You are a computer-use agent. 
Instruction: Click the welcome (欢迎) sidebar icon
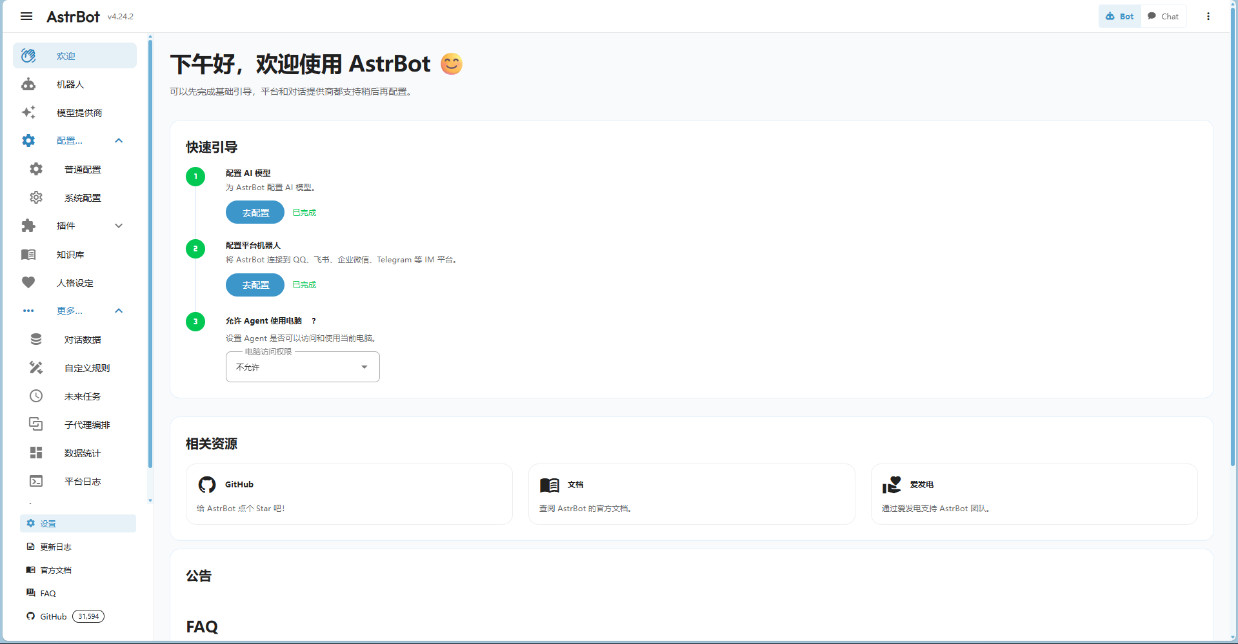(x=28, y=56)
